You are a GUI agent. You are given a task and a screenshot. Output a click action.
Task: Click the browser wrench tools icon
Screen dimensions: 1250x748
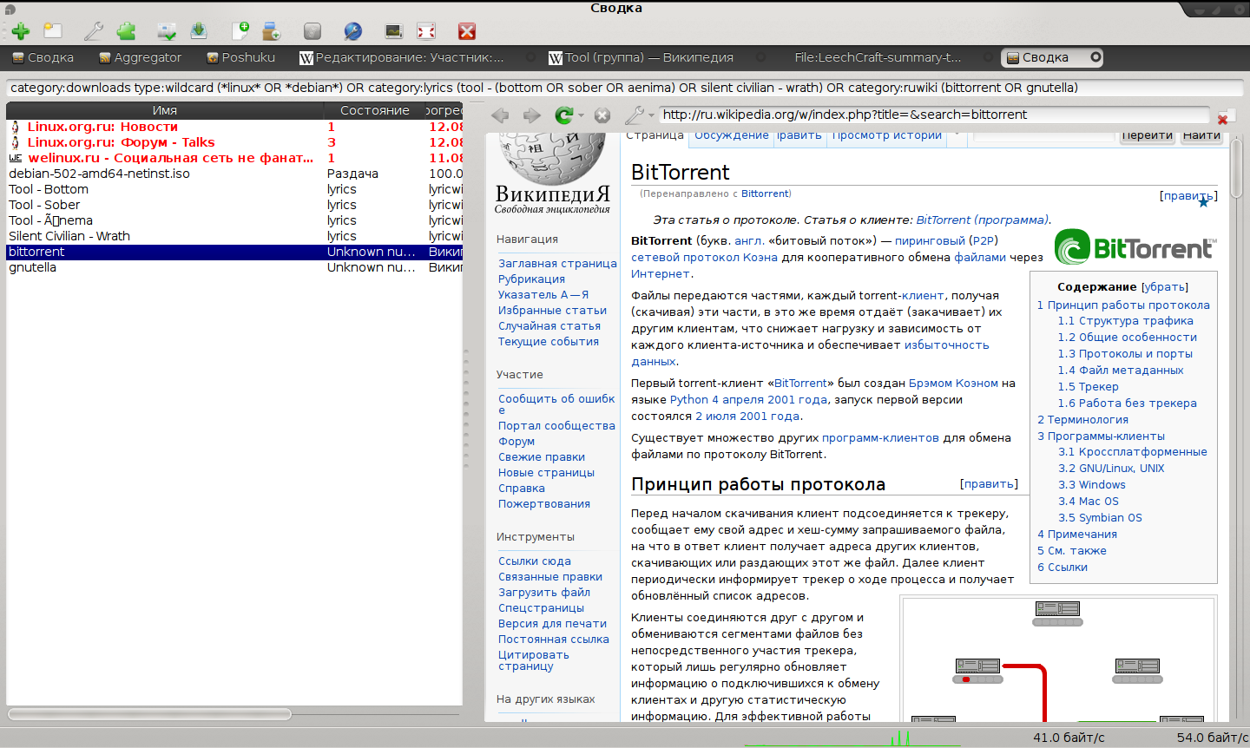635,115
